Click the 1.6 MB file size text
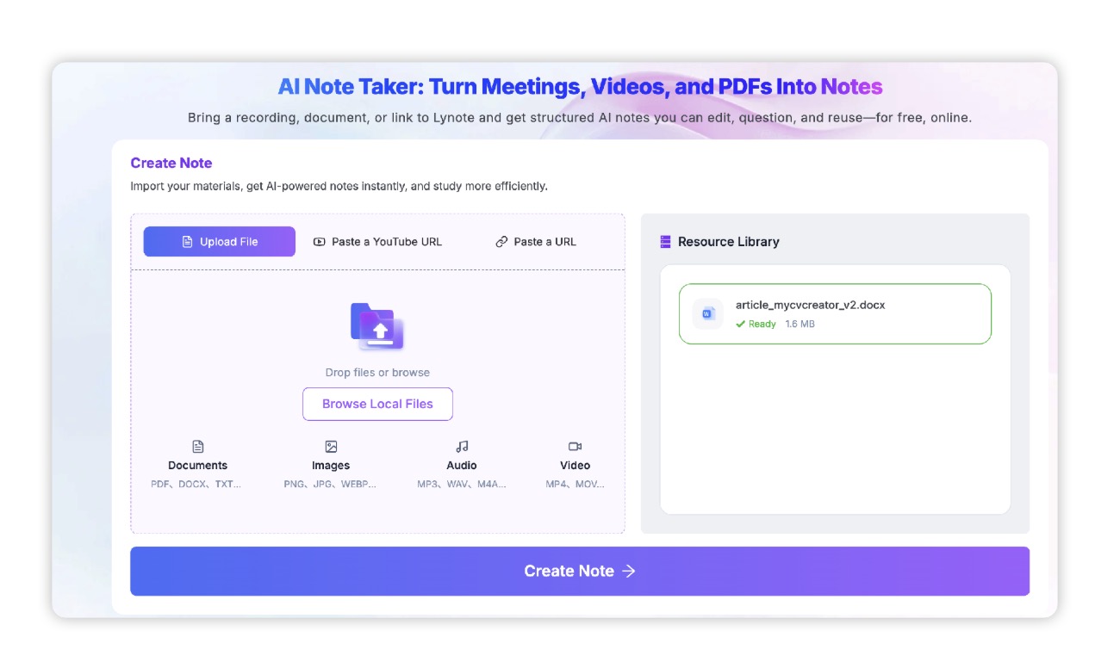The width and height of the screenshot is (1120, 668). tap(800, 325)
